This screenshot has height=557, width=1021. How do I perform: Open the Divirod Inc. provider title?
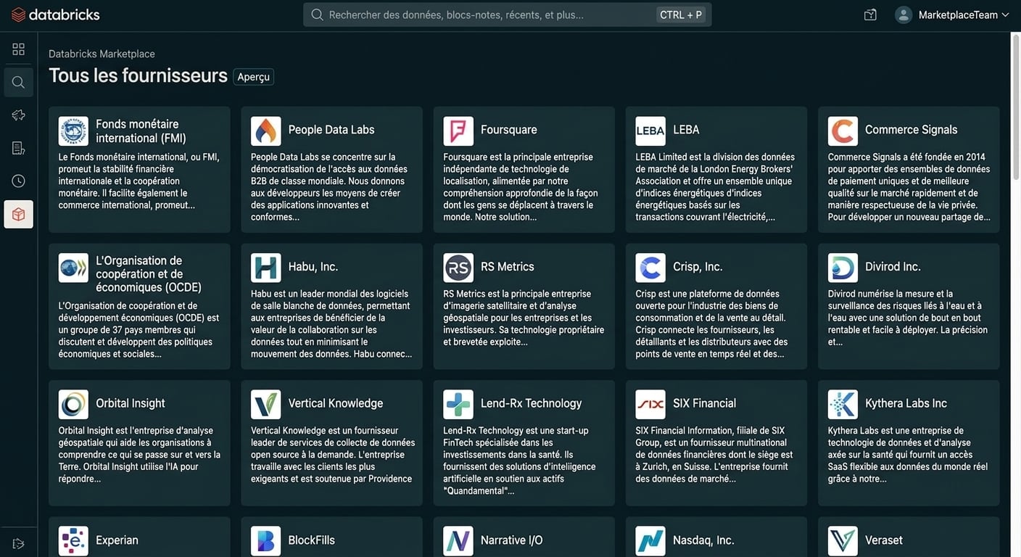[x=893, y=267]
